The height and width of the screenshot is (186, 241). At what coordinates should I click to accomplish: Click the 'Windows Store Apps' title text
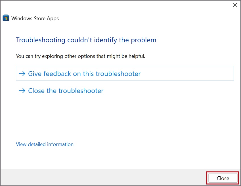pyautogui.click(x=35, y=18)
